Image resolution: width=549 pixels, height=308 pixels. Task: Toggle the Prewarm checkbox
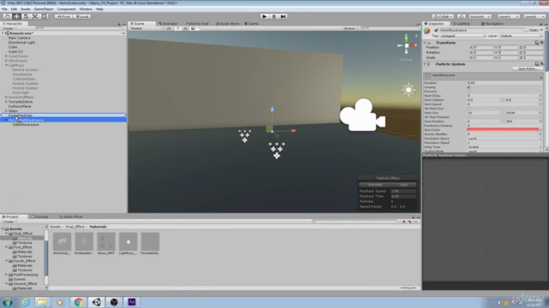[469, 92]
